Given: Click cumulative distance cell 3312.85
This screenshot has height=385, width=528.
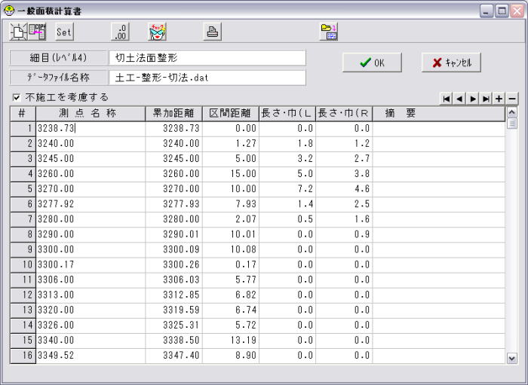Looking at the screenshot, I should pos(173,295).
